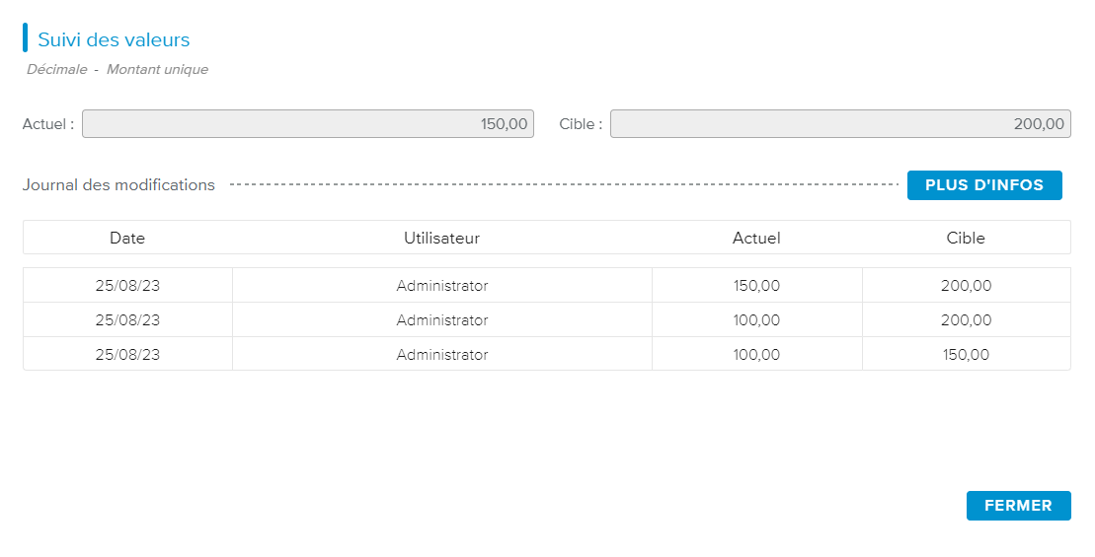Click the PLUS D'INFOS button
Viewport: 1095px width, 557px height.
click(x=983, y=185)
